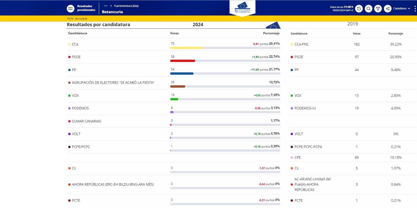Click the 21,17% percentage for PP
The image size is (417, 208).
coord(274,69)
